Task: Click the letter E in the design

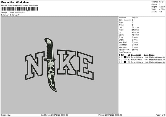Action: 85,65
